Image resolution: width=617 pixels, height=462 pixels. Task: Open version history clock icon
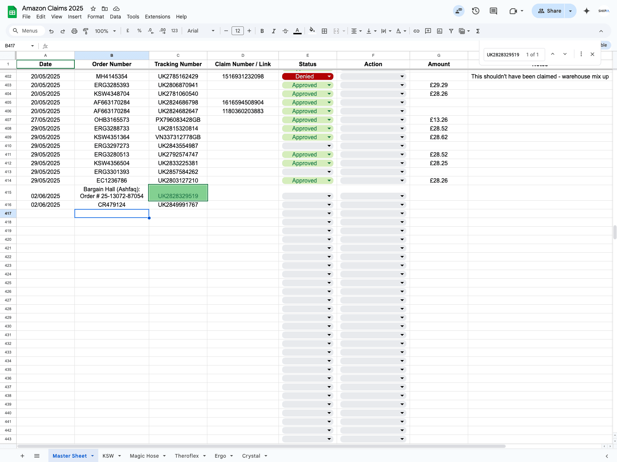[476, 11]
